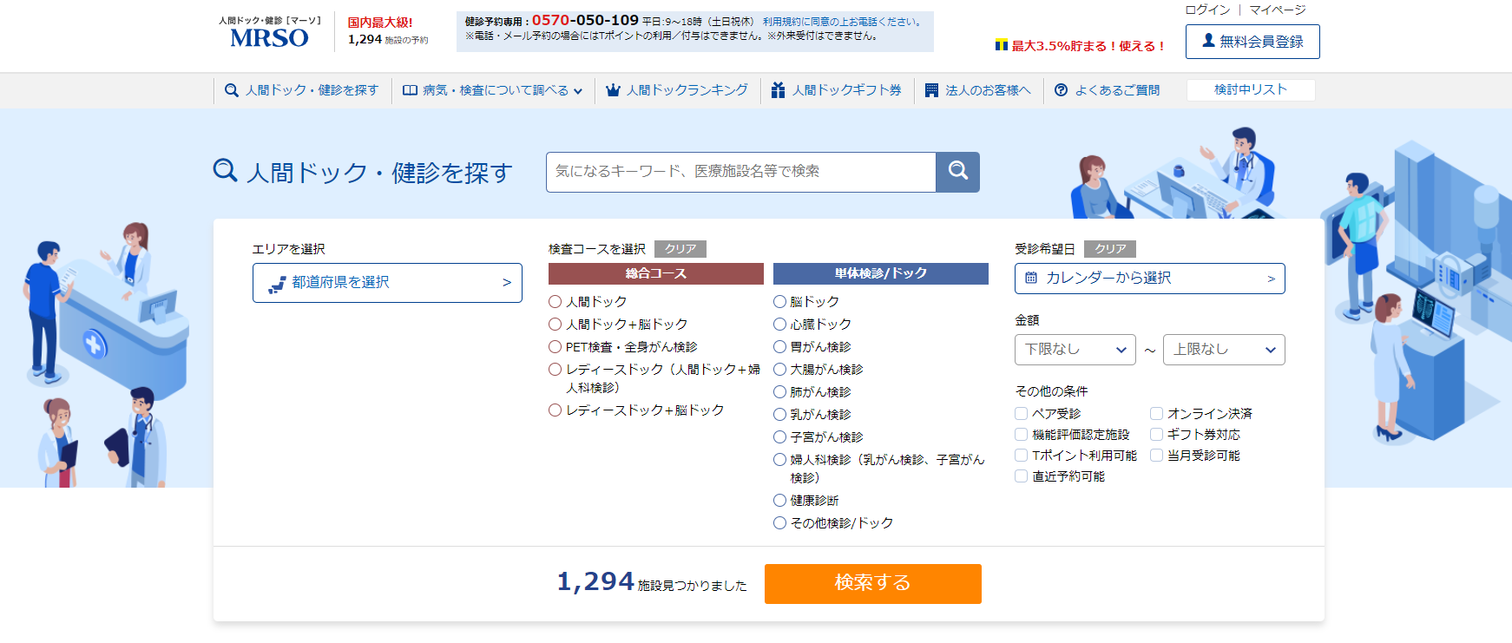Select the 人間ドック+脳ドック radio option
This screenshot has height=643, width=1512.
tap(555, 325)
